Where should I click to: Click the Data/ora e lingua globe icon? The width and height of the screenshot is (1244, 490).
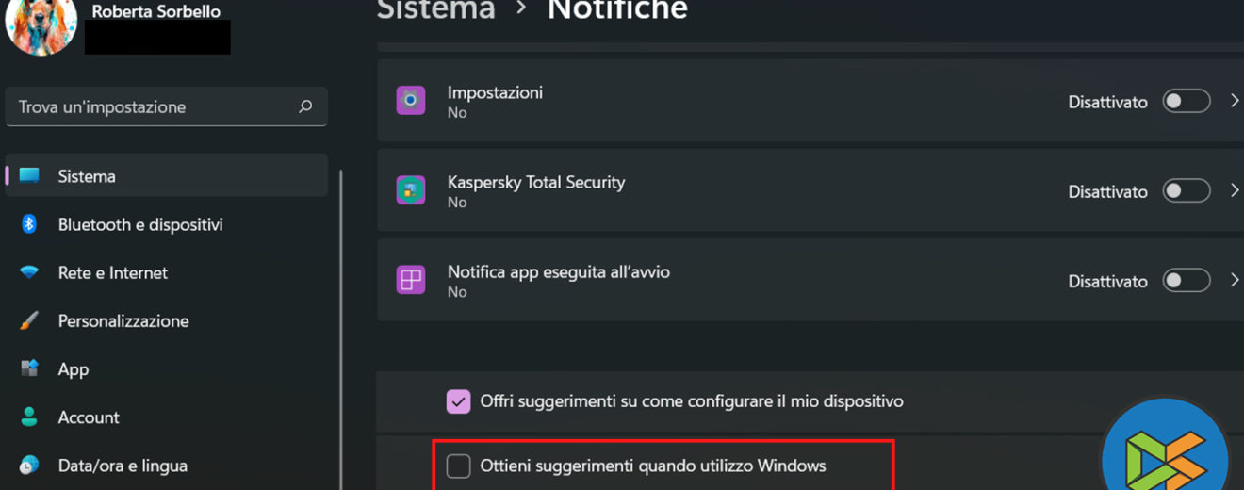29,465
